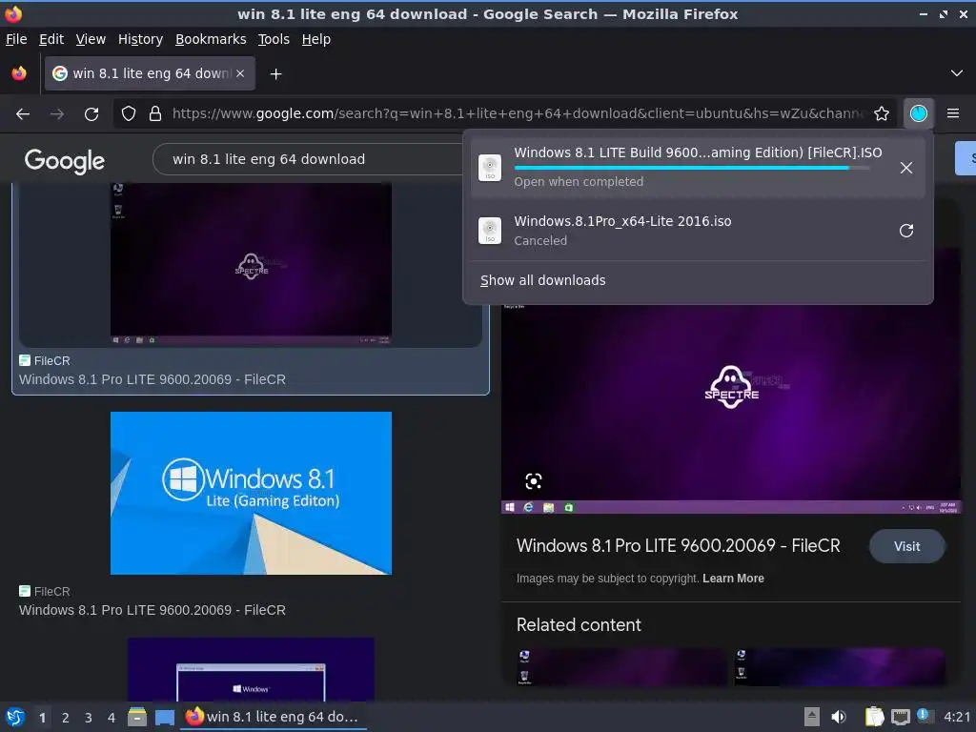Image resolution: width=976 pixels, height=732 pixels.
Task: Open the file manager taskbar icon
Action: click(137, 717)
